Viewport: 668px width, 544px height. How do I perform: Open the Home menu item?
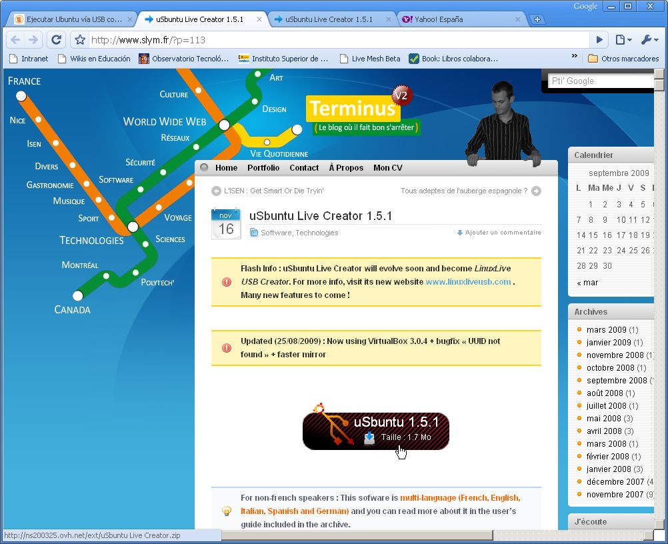point(226,168)
